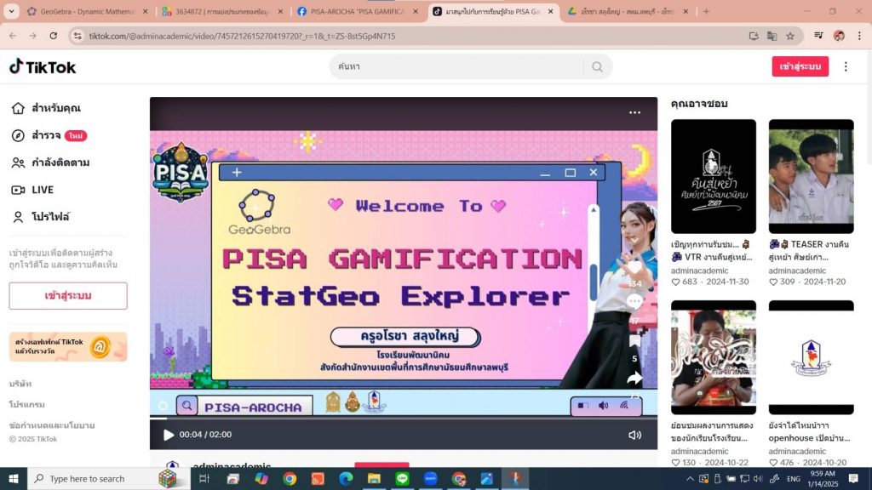The width and height of the screenshot is (872, 490).
Task: Open the คืนสู่เหย้า VTR video thumbnail
Action: click(x=714, y=176)
